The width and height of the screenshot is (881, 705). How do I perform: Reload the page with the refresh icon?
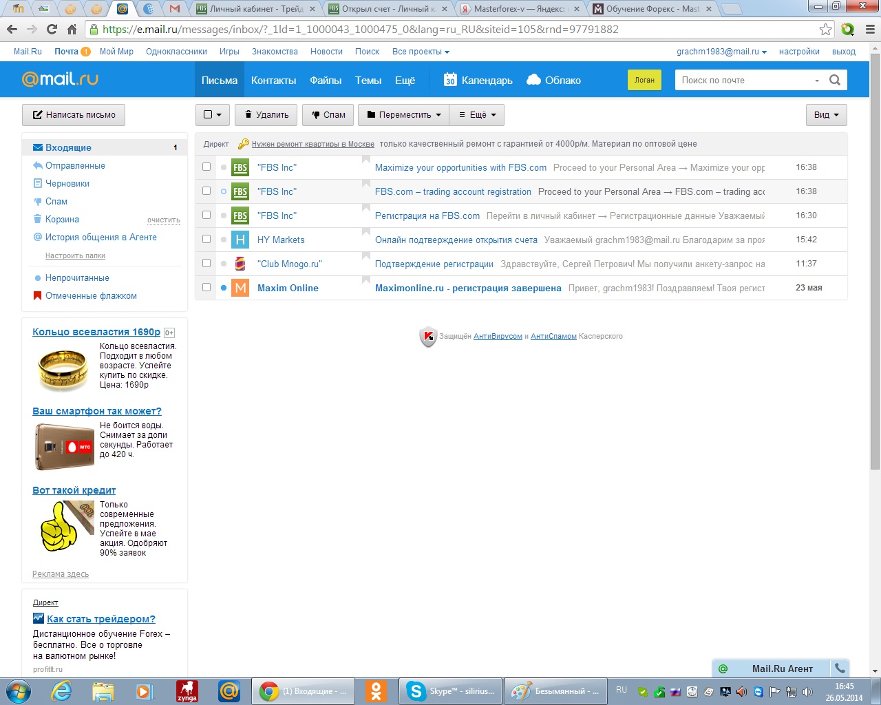pyautogui.click(x=52, y=30)
